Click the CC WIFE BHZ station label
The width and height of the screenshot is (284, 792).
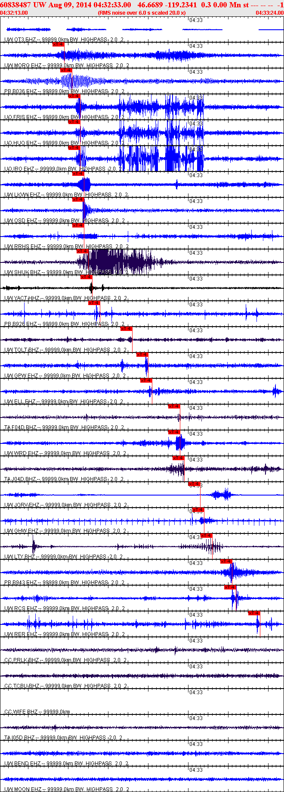pos(21,711)
